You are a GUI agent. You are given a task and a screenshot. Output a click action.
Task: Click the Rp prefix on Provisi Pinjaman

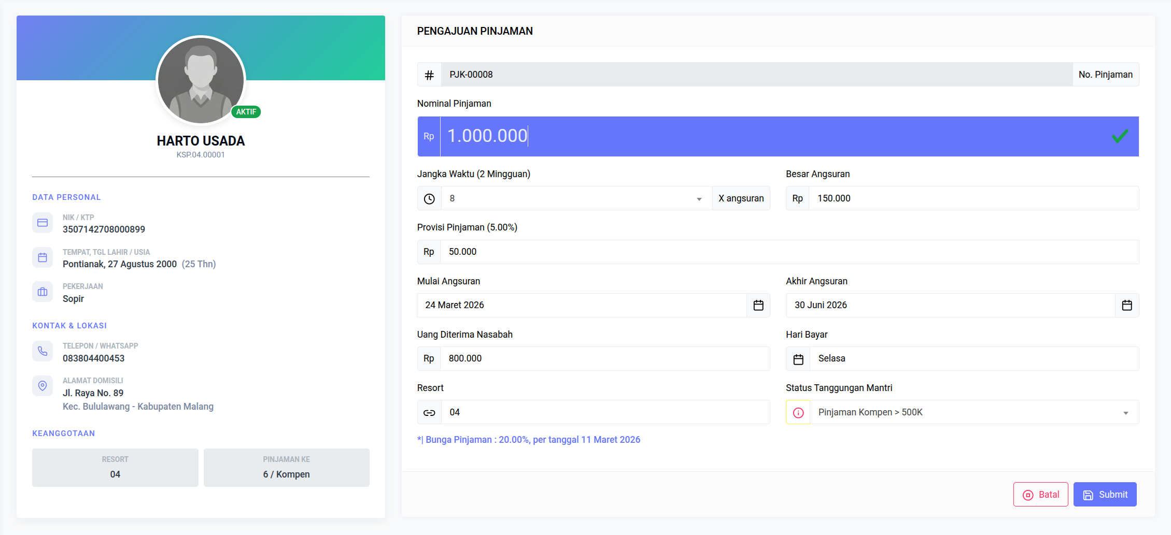428,252
